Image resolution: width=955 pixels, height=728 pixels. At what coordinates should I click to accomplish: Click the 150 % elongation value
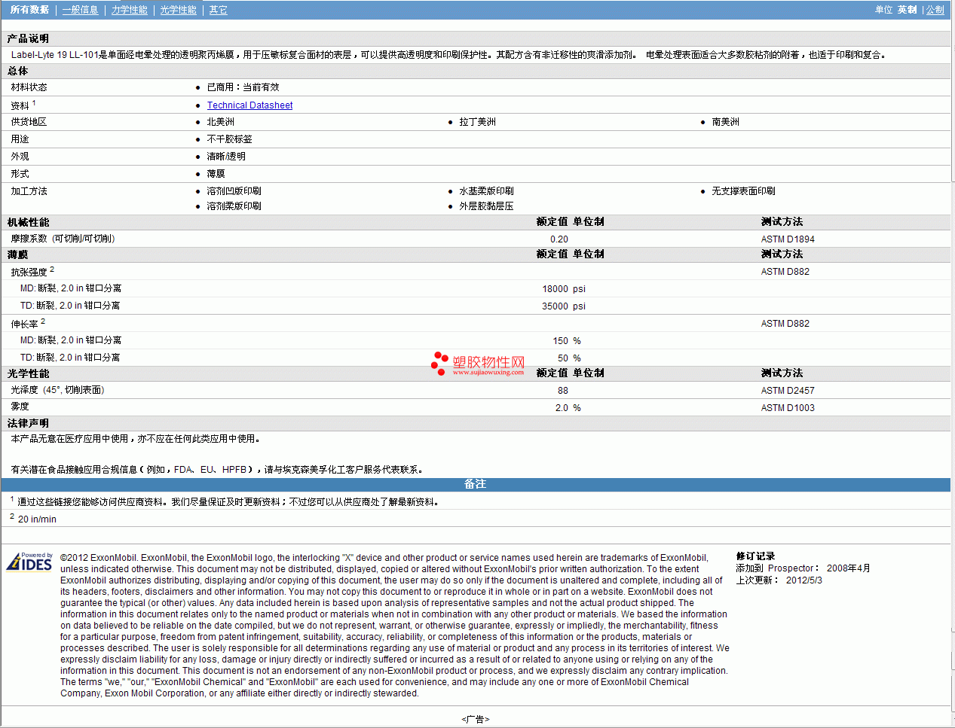567,341
